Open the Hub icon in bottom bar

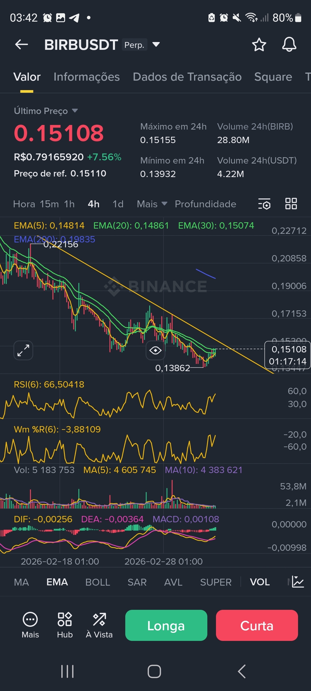(65, 625)
